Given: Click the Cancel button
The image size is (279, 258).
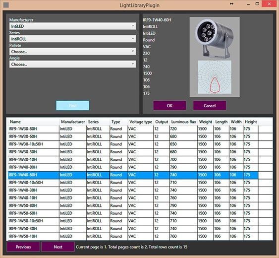Looking at the screenshot, I should click(210, 106).
